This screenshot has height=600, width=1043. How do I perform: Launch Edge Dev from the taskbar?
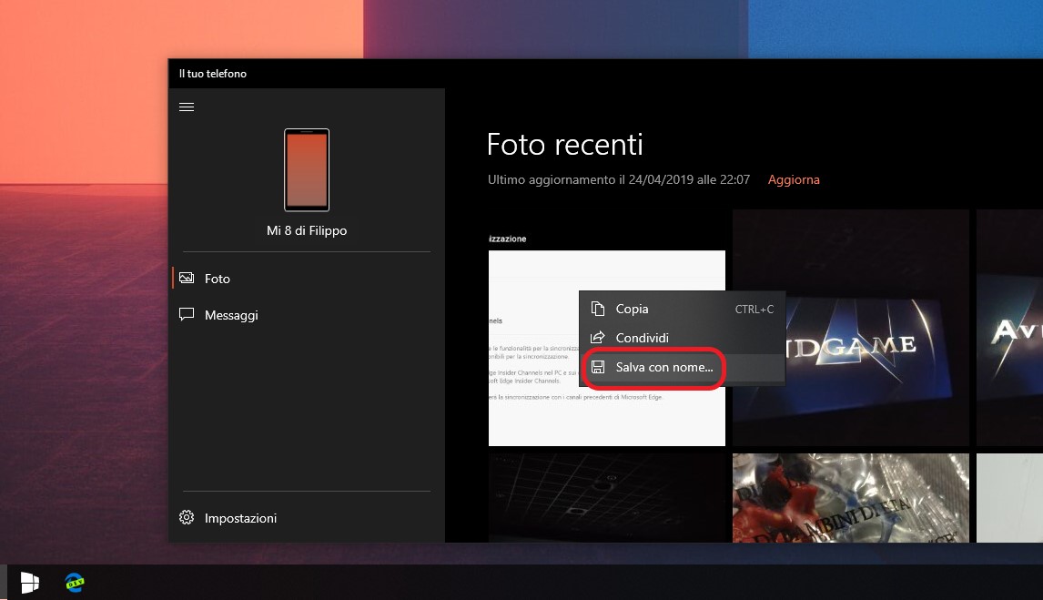(75, 583)
